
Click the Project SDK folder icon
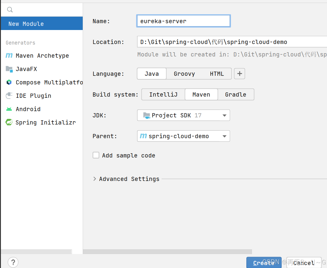click(147, 115)
